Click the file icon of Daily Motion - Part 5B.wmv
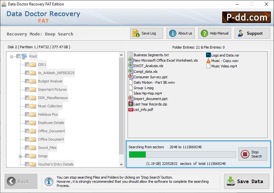This screenshot has height=193, width=274. [x=130, y=82]
